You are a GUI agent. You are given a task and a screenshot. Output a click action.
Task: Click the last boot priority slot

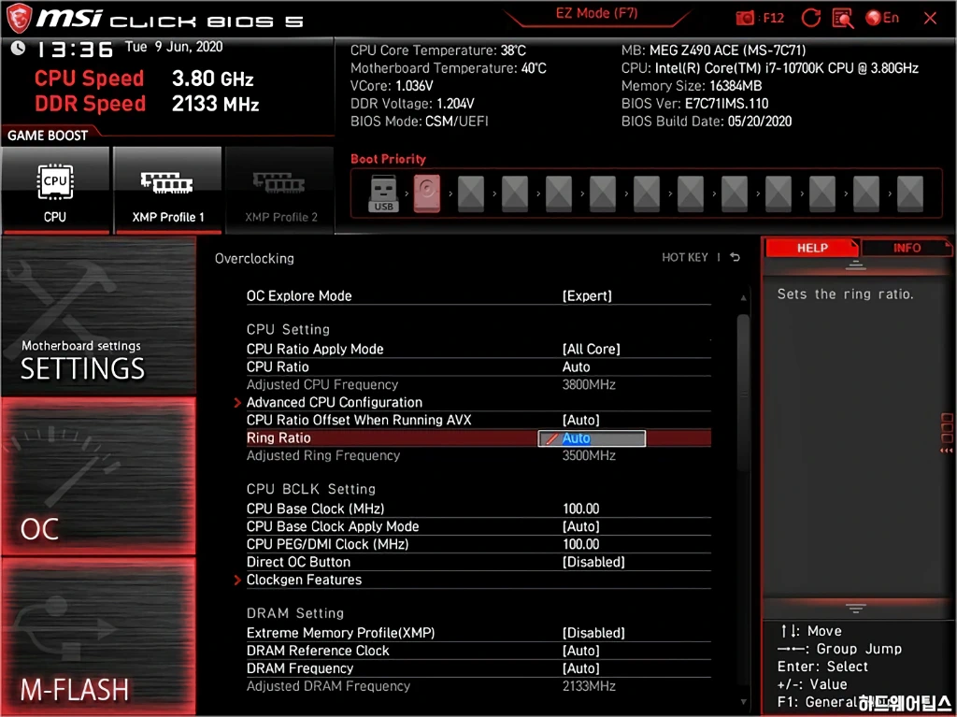coord(909,194)
